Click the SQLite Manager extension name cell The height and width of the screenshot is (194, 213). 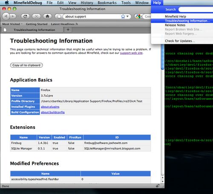tap(23, 148)
